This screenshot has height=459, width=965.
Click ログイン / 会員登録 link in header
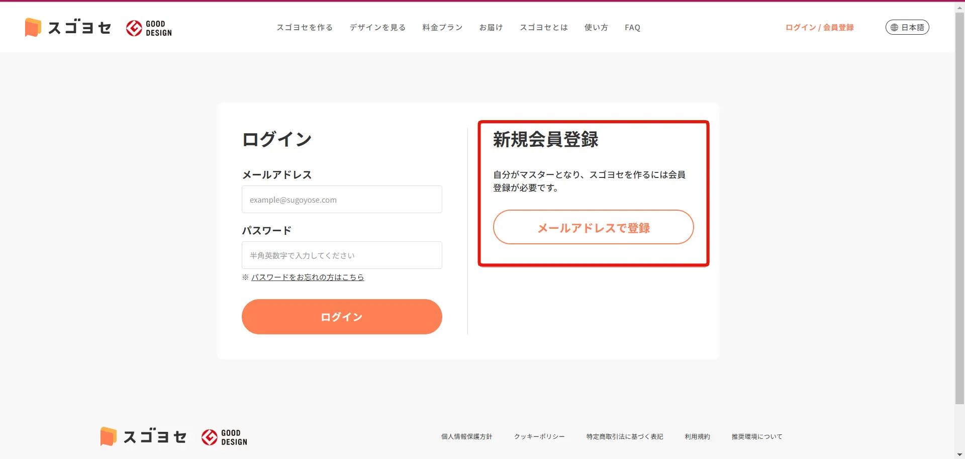(x=819, y=28)
